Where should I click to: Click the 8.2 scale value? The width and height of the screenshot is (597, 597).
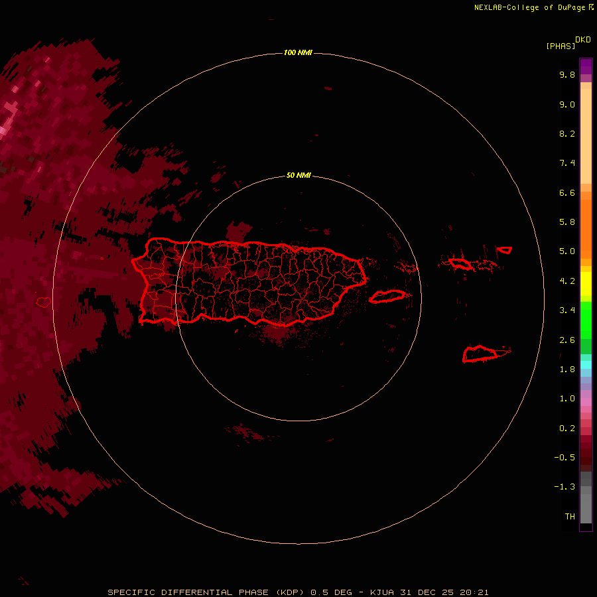coord(567,133)
